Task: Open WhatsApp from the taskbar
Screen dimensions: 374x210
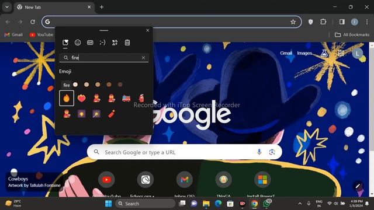Action: (x=266, y=204)
